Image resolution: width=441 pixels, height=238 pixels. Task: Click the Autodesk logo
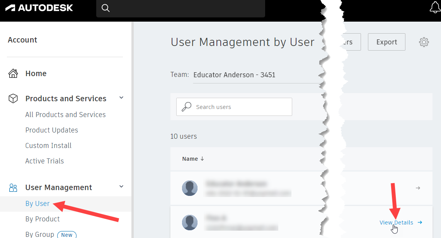(x=39, y=8)
